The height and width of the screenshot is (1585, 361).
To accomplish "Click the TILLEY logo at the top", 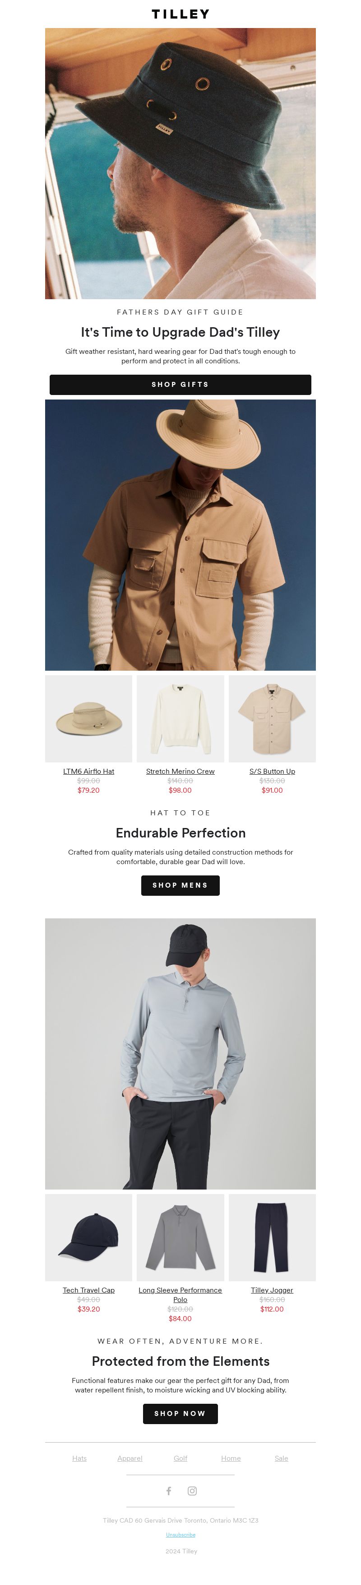I will pos(180,14).
